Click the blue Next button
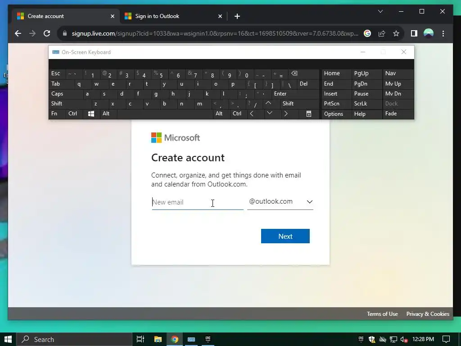 coord(285,236)
